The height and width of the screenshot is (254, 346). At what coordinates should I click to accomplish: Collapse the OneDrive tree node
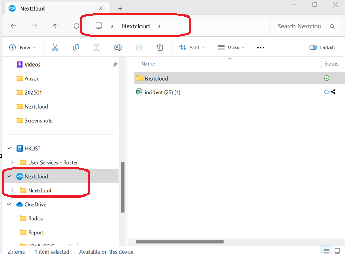coord(9,204)
